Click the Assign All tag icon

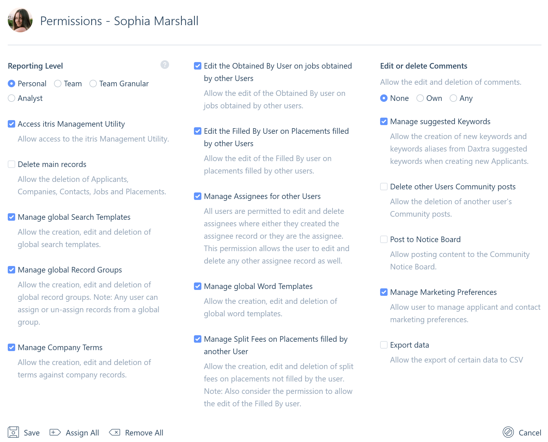(x=55, y=432)
